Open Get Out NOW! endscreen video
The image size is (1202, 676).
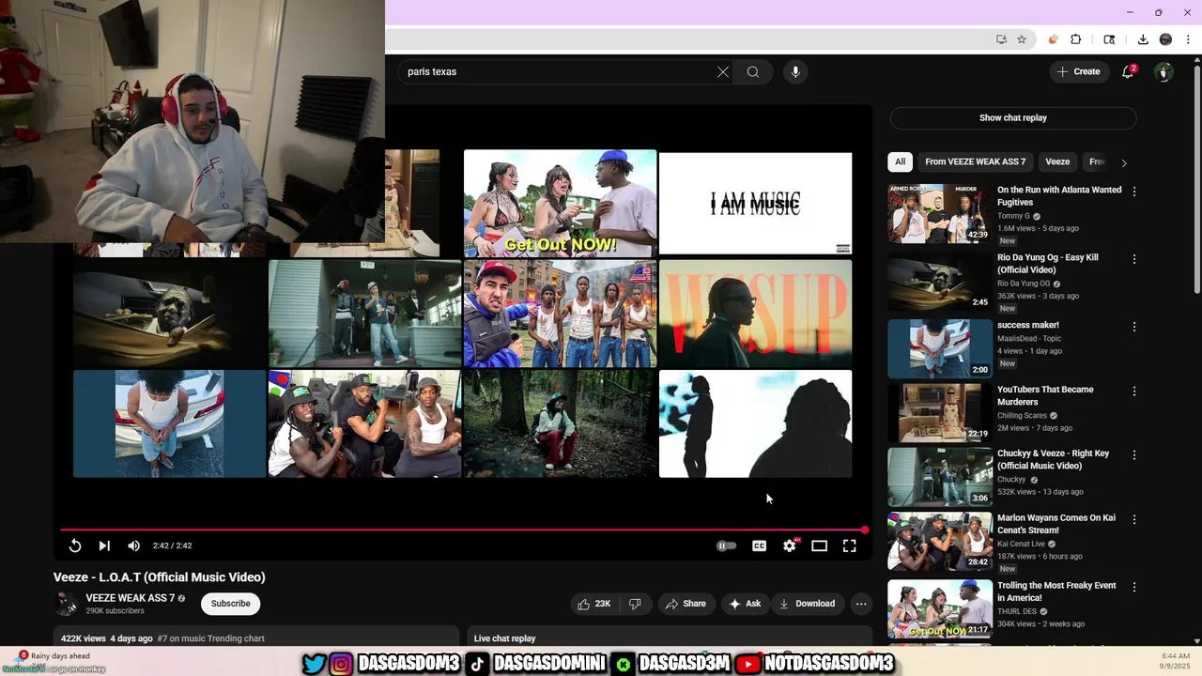[560, 203]
